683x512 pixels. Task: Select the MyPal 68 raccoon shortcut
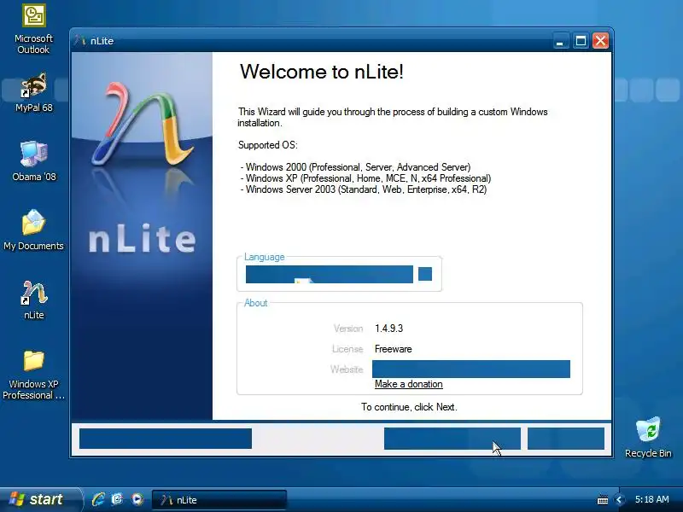[x=33, y=92]
